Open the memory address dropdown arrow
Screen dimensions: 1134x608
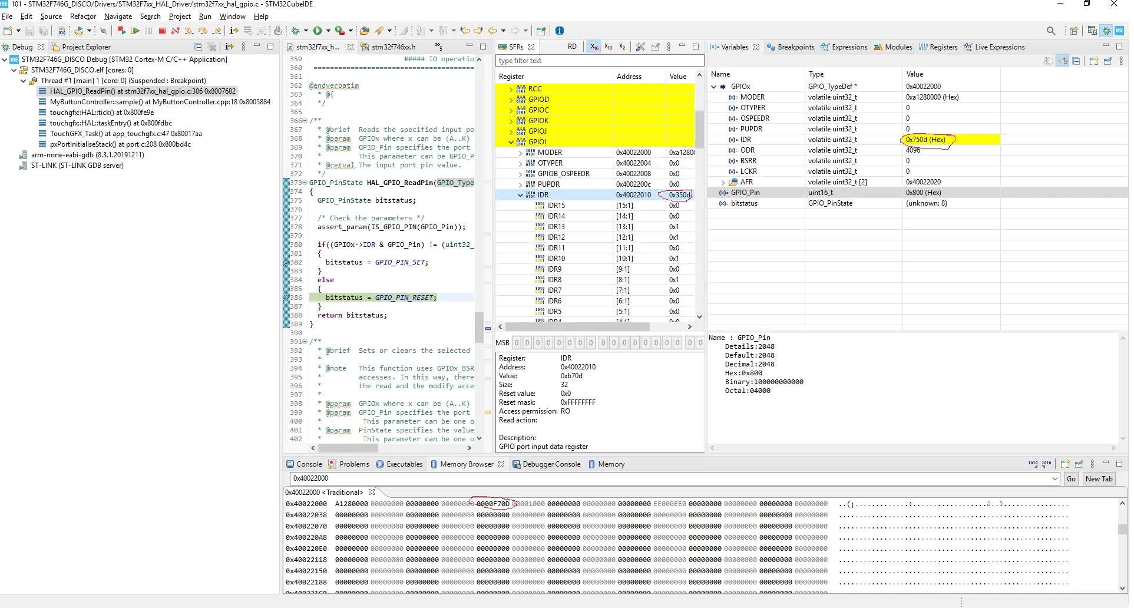(x=1054, y=479)
